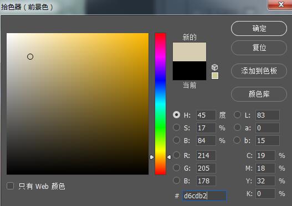This screenshot has width=292, height=206.
Task: Click the K field showing 0
Action: (x=265, y=193)
